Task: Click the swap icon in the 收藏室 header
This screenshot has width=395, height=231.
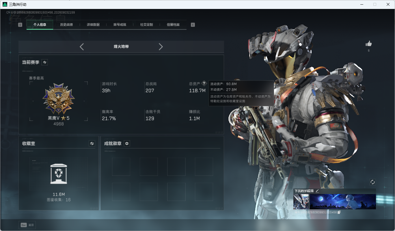Action: point(92,143)
